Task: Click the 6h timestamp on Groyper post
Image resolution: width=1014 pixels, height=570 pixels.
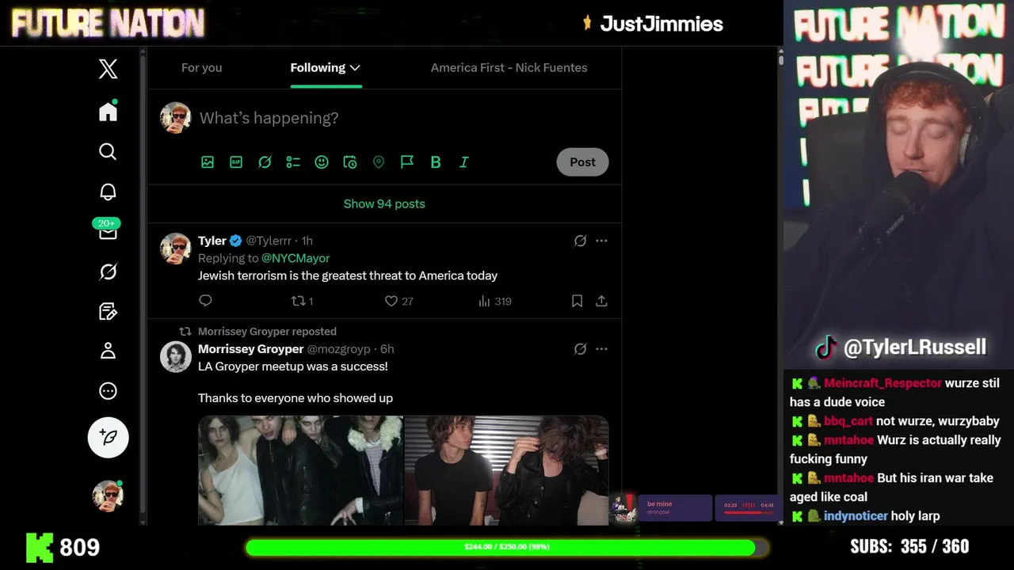Action: 387,349
